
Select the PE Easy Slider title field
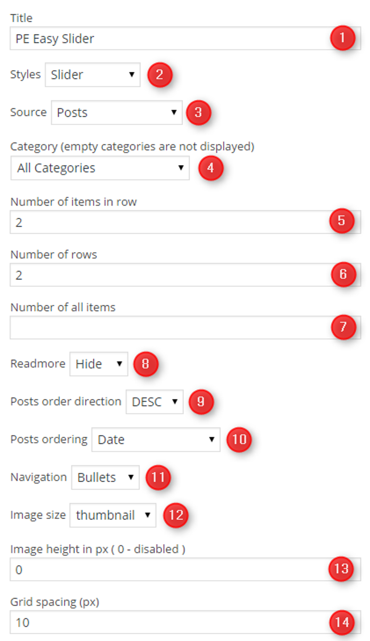click(145, 38)
